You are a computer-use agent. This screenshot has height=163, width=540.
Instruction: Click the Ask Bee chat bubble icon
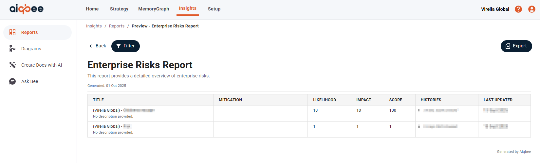point(12,81)
